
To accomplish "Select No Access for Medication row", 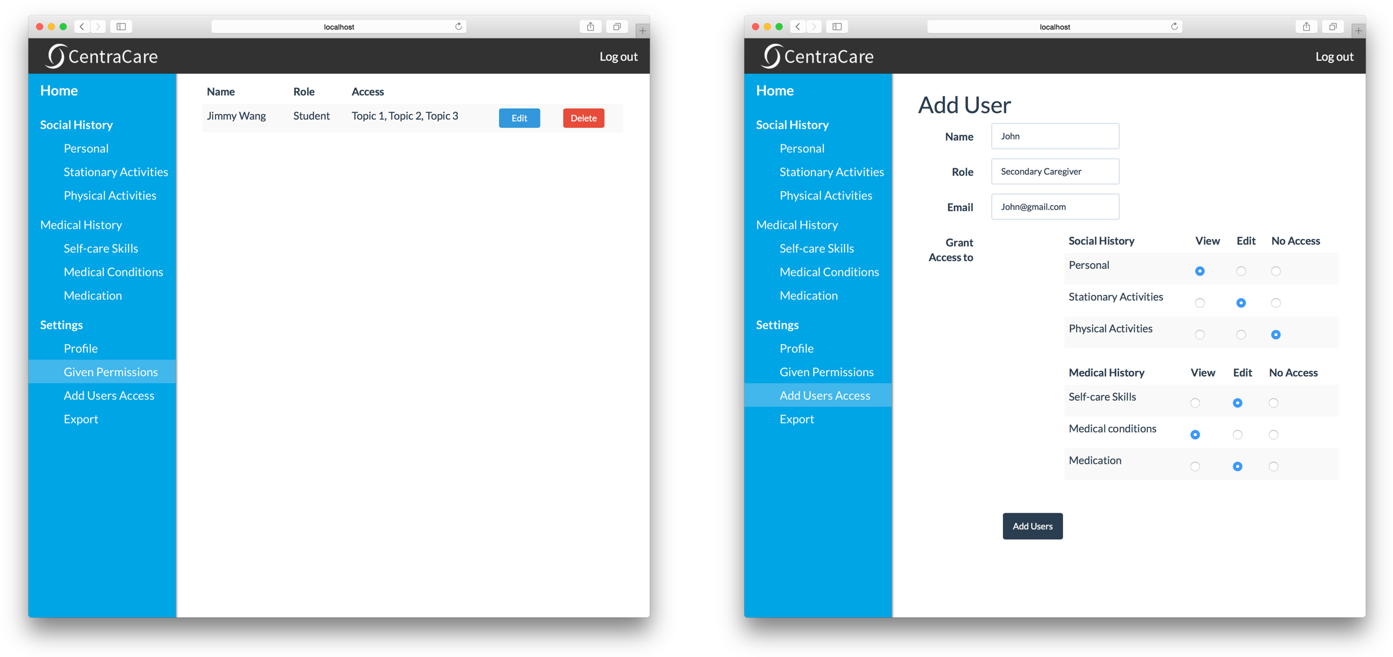I will [x=1273, y=467].
